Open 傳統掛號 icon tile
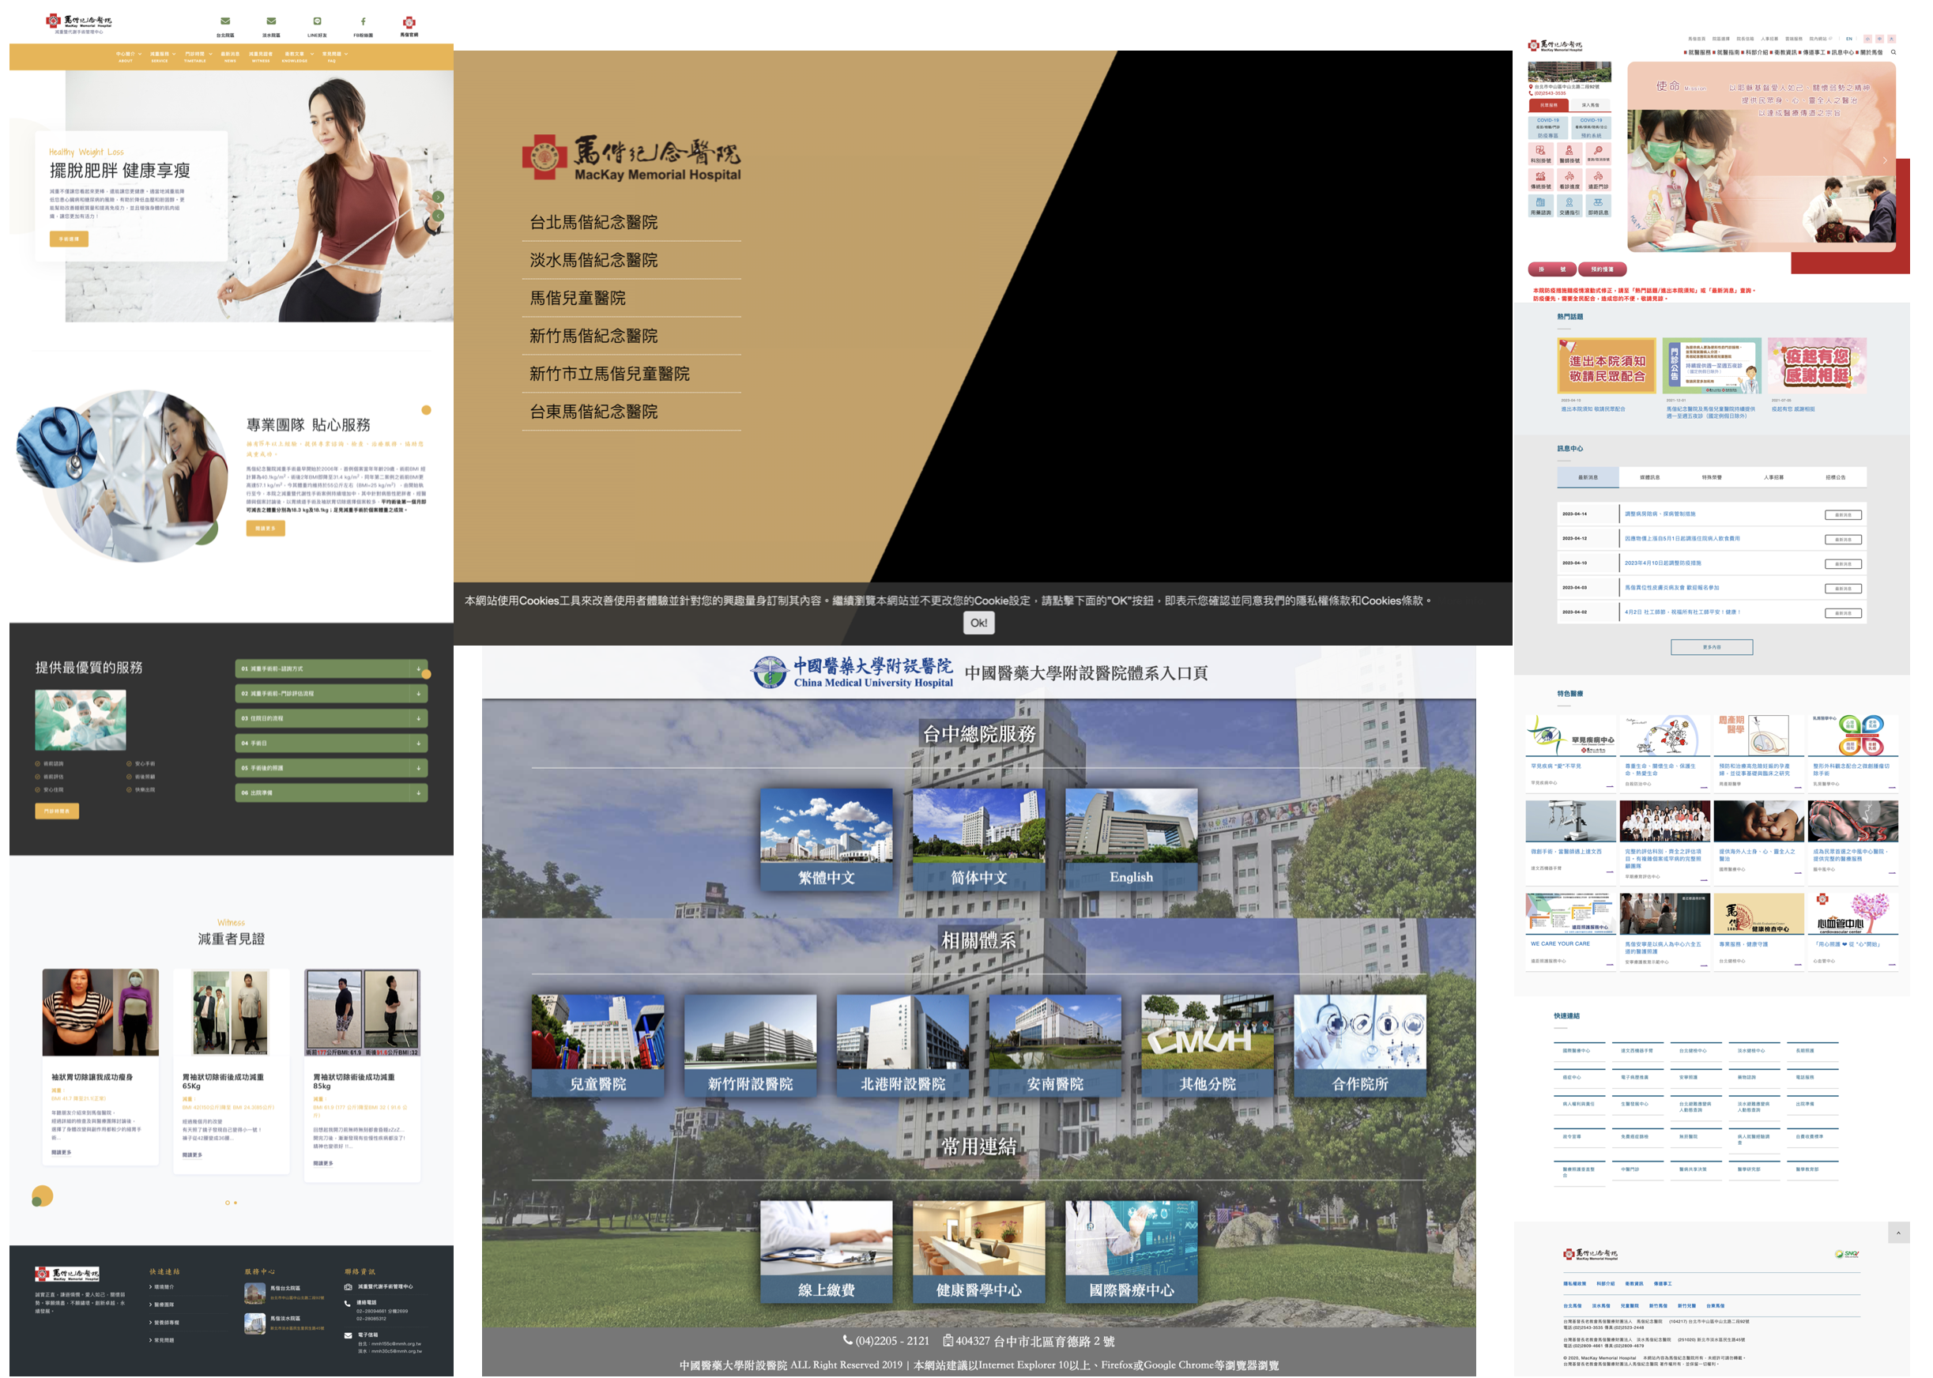The width and height of the screenshot is (1933, 1378). click(1540, 180)
